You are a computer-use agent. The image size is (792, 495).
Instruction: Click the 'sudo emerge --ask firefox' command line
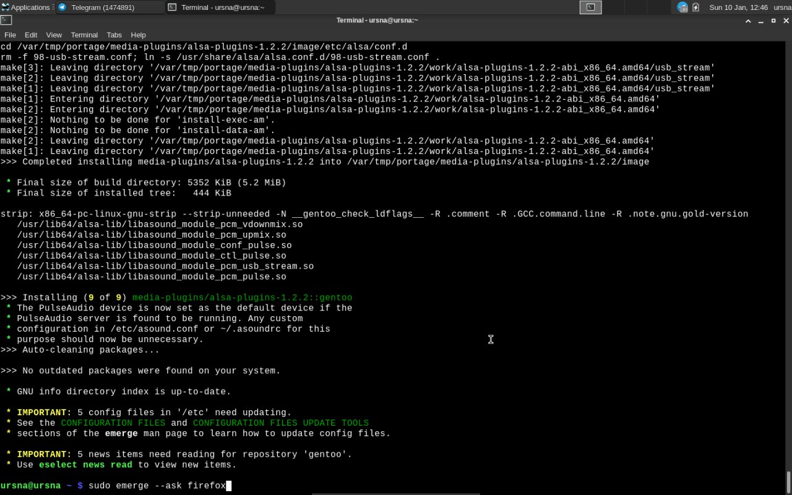pyautogui.click(x=157, y=486)
